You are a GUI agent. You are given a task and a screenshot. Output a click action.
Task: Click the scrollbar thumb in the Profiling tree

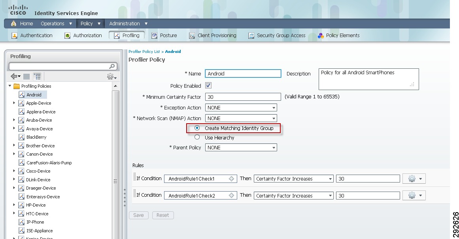pyautogui.click(x=115, y=181)
